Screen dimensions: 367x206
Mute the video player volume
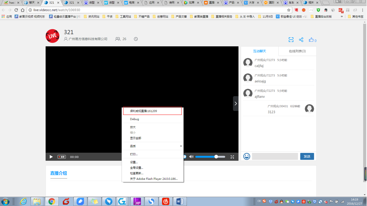pos(191,157)
